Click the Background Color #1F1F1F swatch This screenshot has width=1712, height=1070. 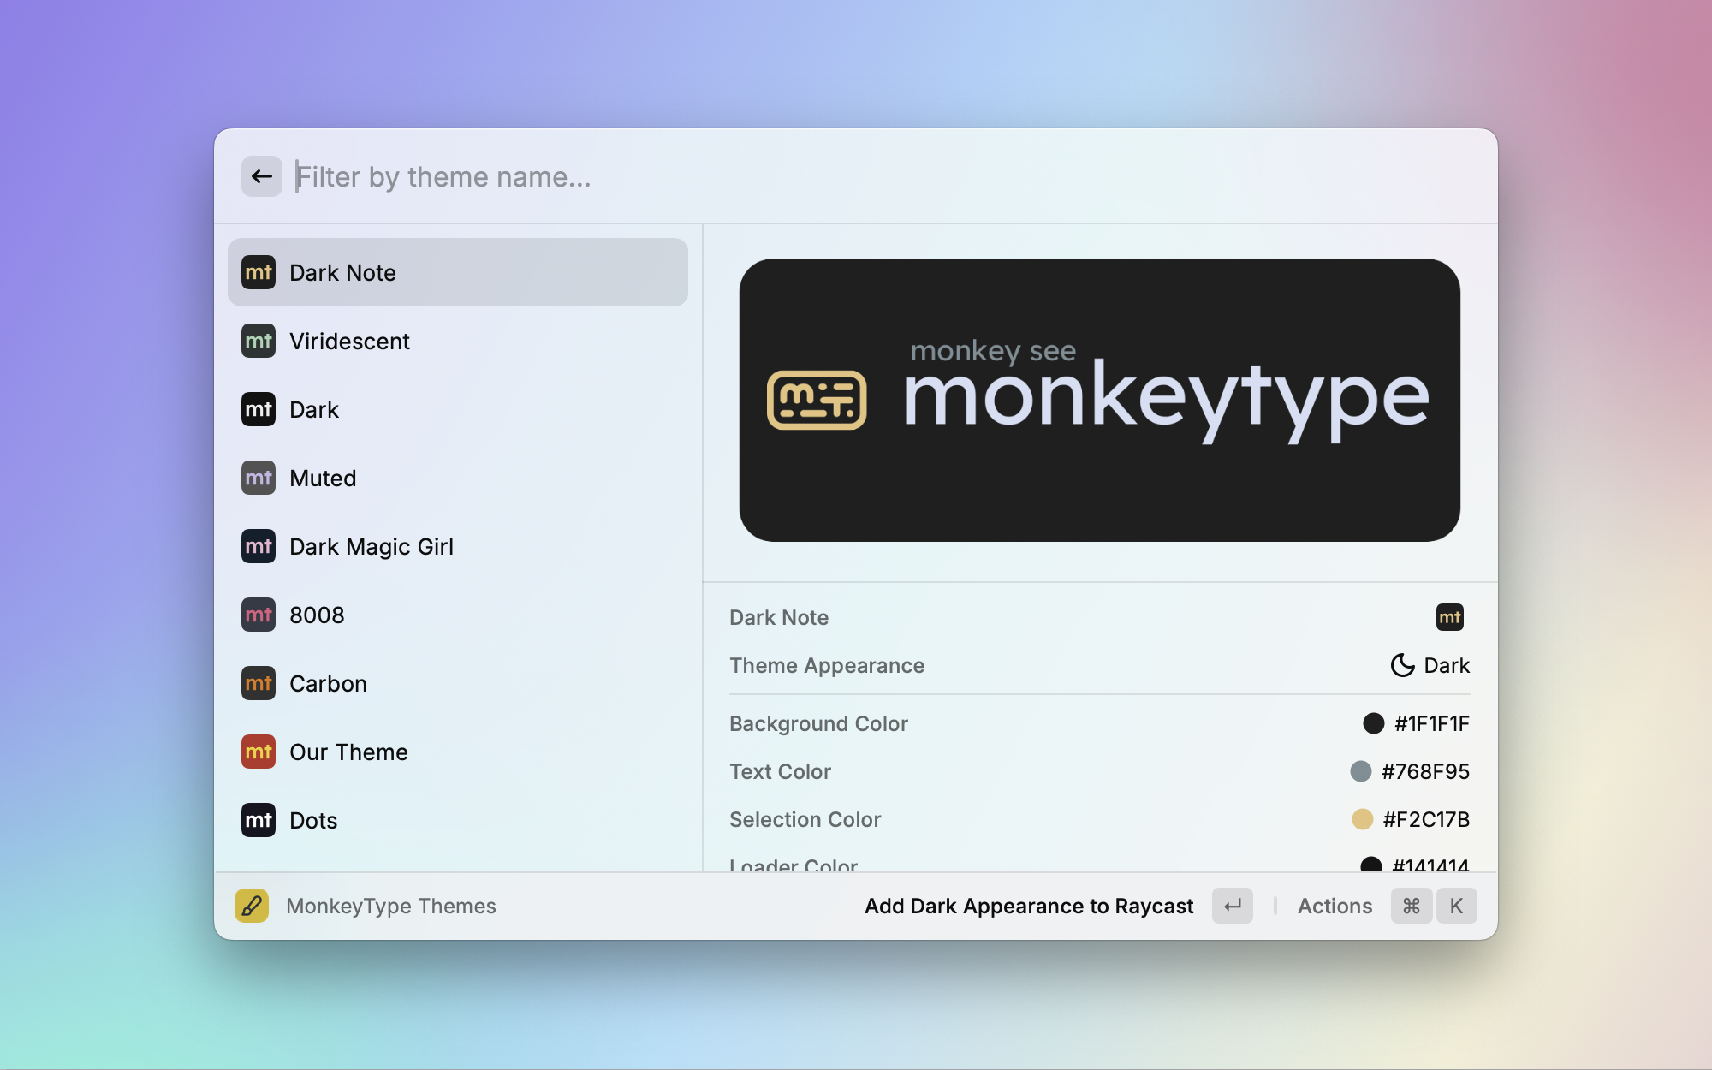tap(1373, 723)
